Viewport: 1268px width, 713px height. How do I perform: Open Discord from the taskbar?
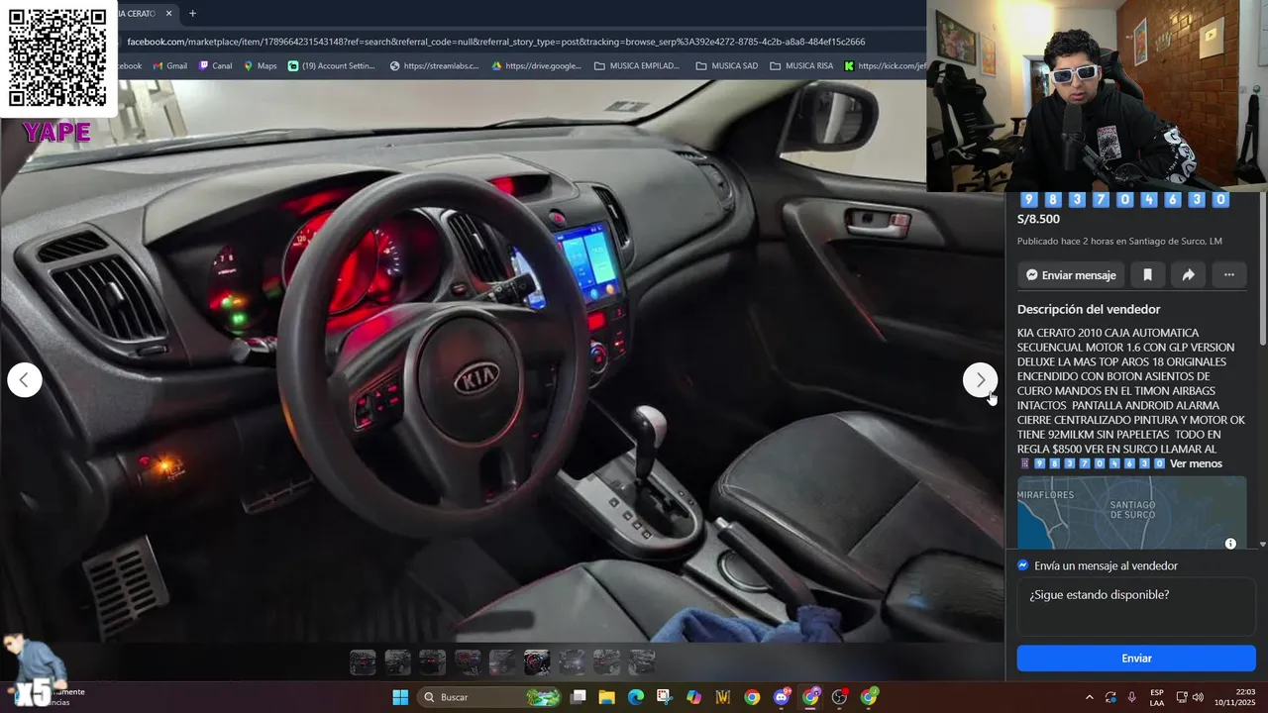point(782,697)
